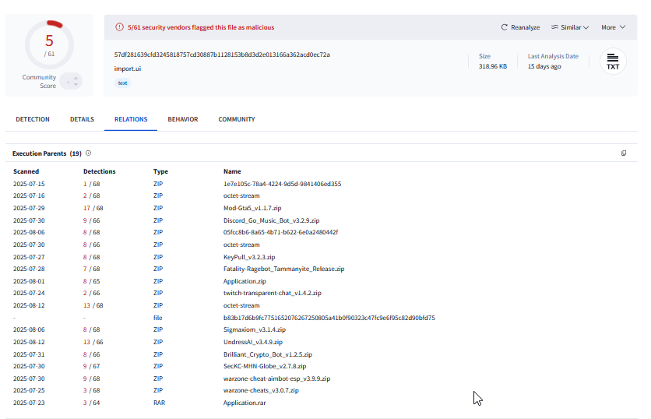Expand the More dropdown menu
This screenshot has width=651, height=419.
coord(612,27)
